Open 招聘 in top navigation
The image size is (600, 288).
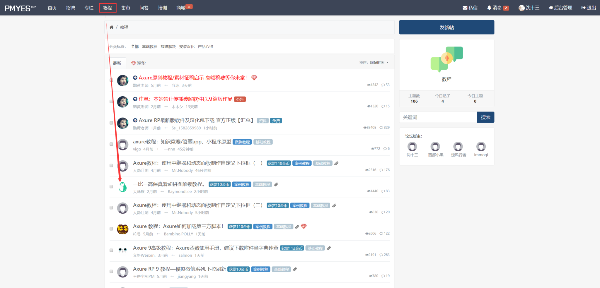(70, 8)
